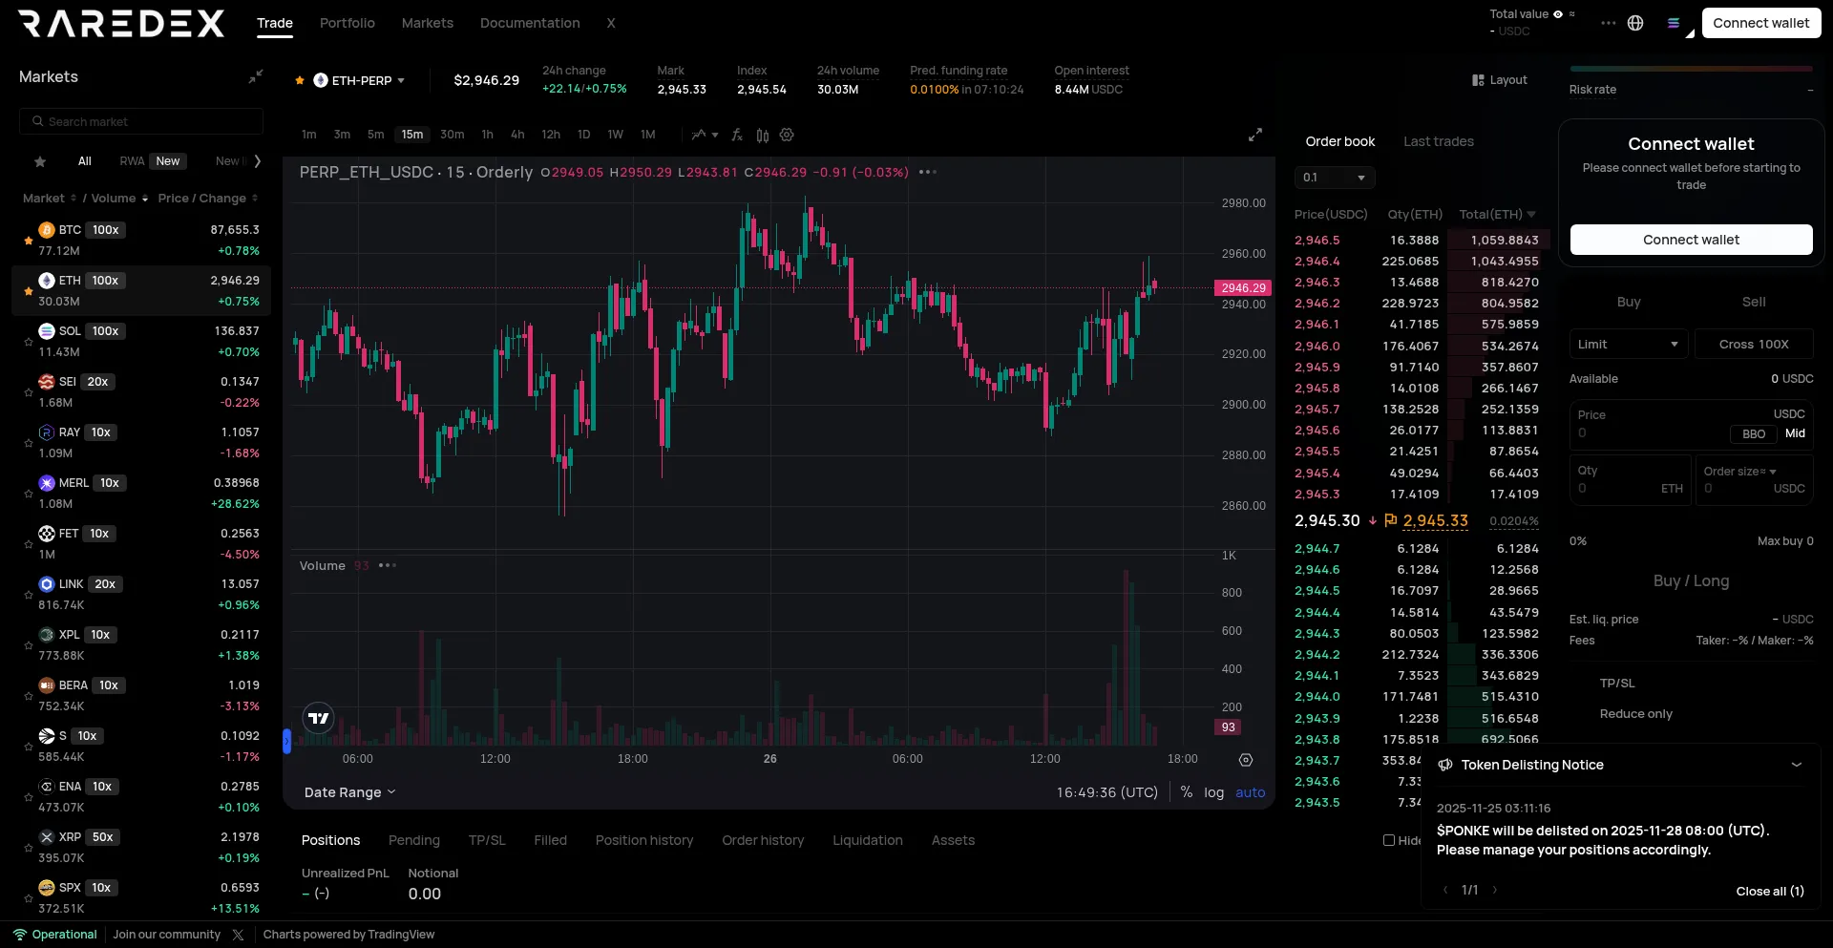
Task: Expand chart to fullscreen
Action: [x=1254, y=135]
